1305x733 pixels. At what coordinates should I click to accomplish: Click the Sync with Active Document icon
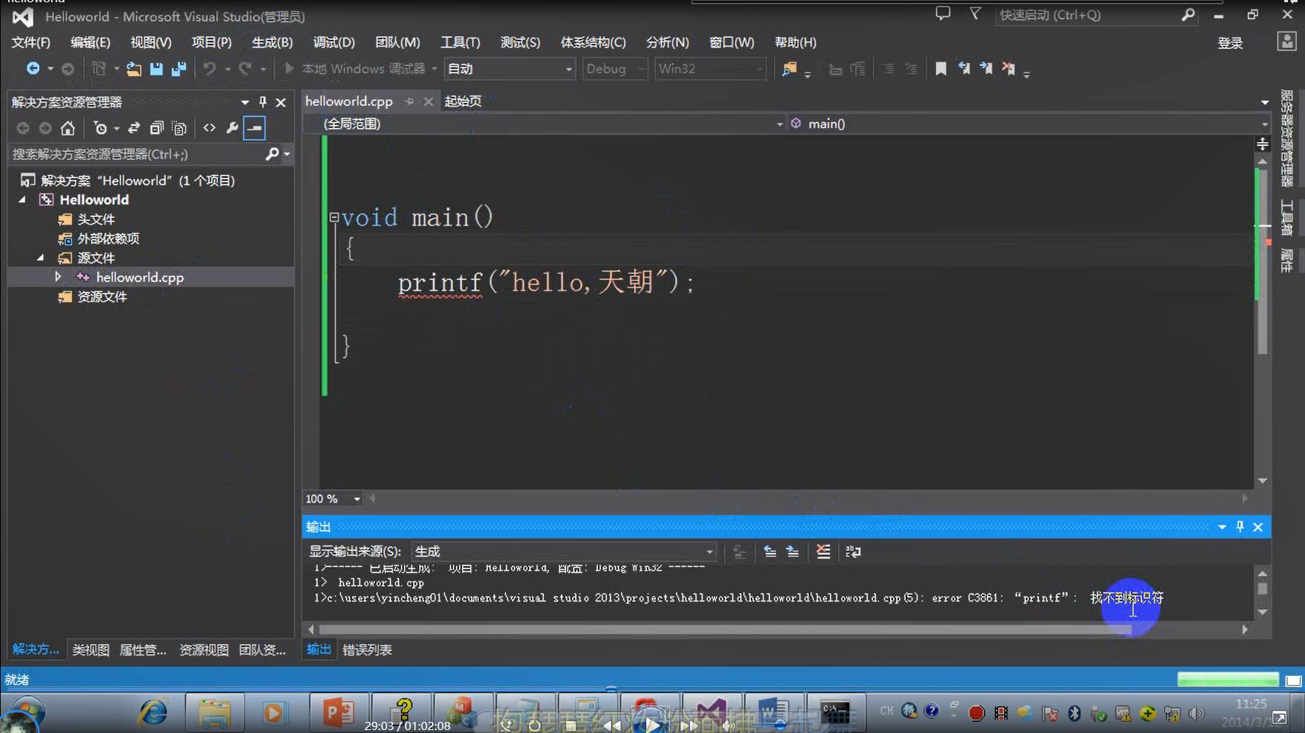click(133, 128)
